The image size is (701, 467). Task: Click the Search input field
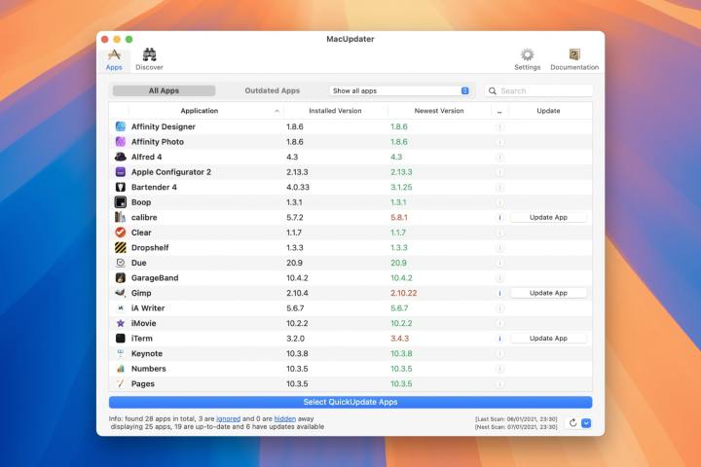click(x=543, y=90)
